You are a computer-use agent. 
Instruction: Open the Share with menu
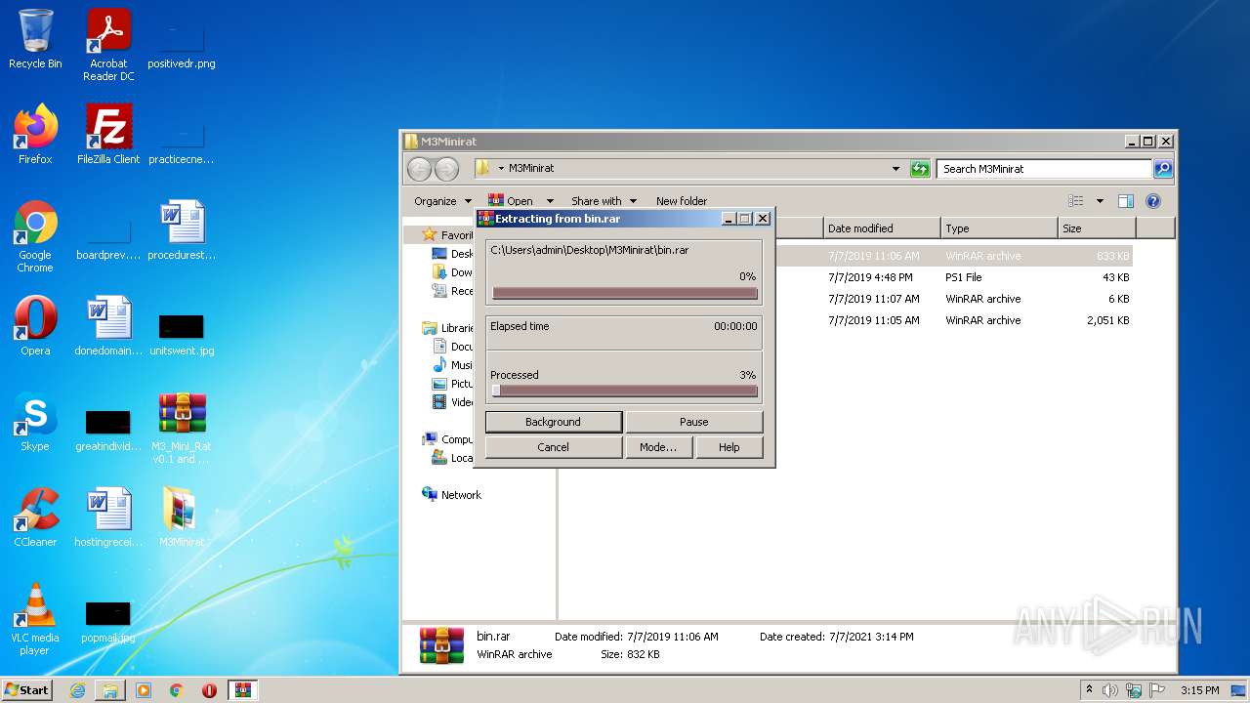pyautogui.click(x=604, y=201)
